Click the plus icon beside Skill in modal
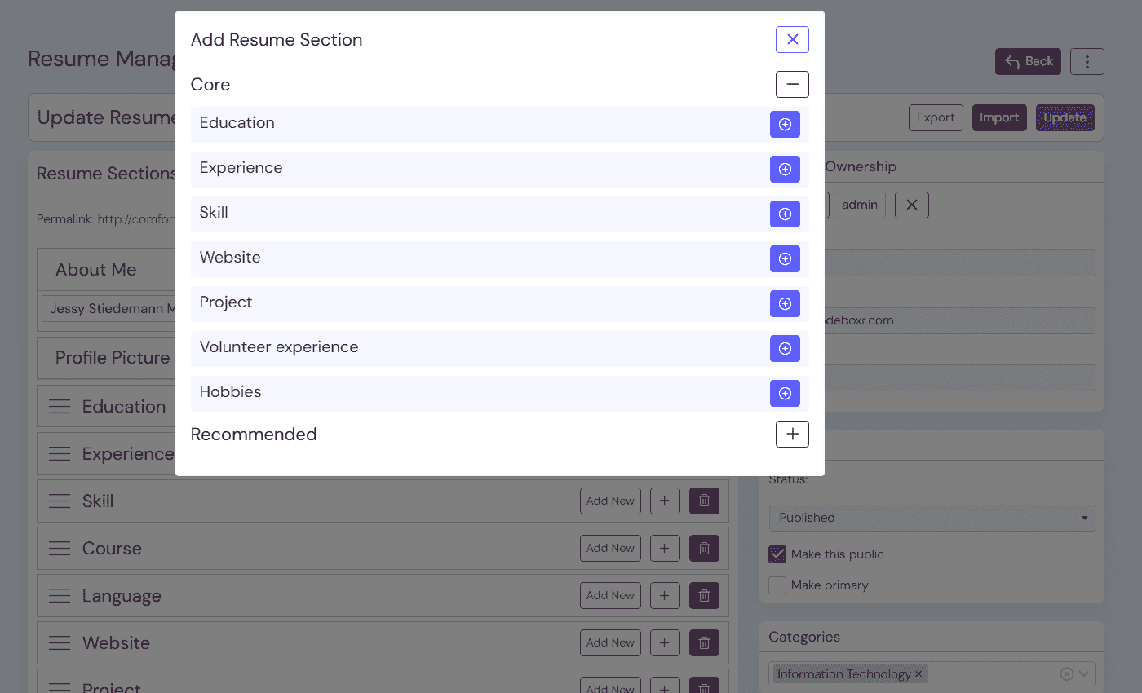The height and width of the screenshot is (693, 1142). (785, 214)
